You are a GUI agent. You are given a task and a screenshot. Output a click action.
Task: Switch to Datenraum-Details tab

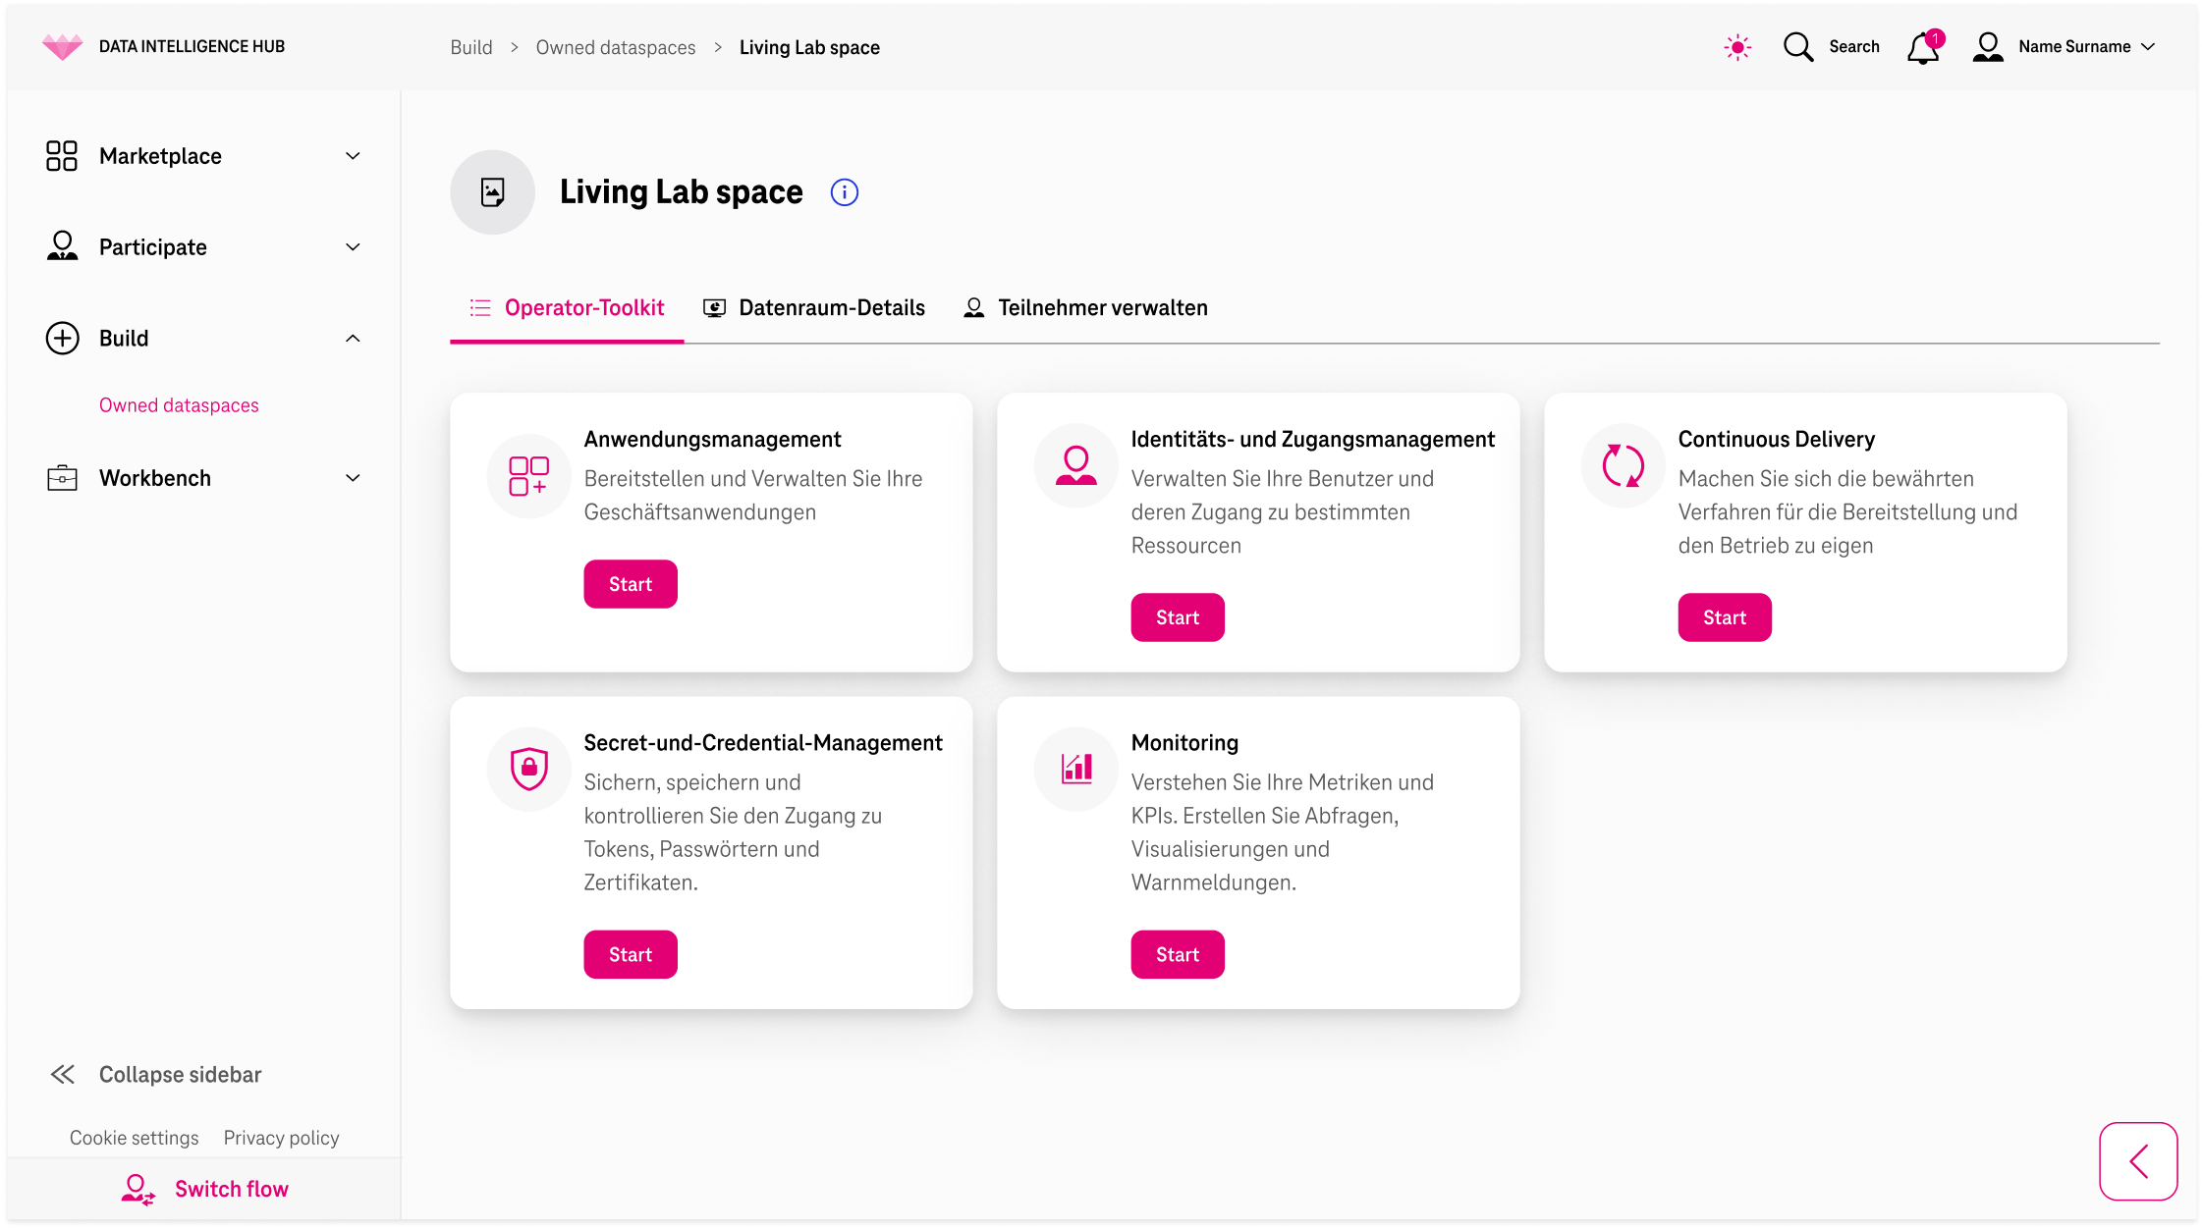pyautogui.click(x=814, y=308)
